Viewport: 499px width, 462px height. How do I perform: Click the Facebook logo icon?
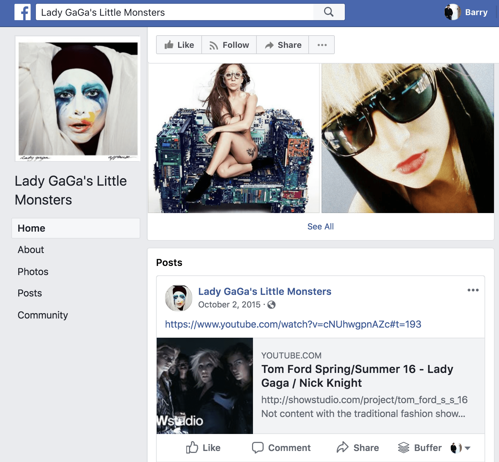23,12
